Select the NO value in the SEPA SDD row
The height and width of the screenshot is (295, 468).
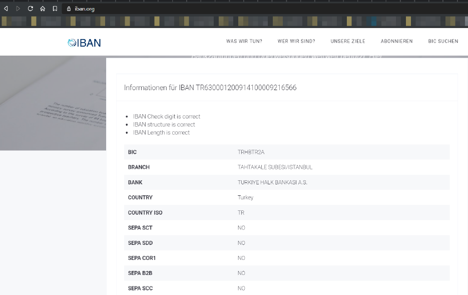tap(241, 243)
